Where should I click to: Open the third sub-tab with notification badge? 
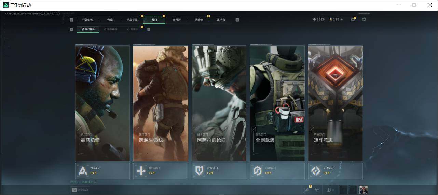coord(133,29)
